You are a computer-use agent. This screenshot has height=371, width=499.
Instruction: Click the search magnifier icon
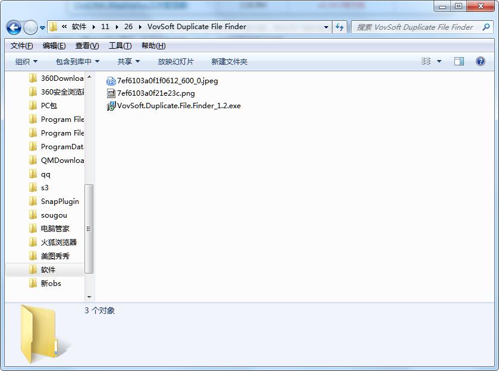point(485,27)
